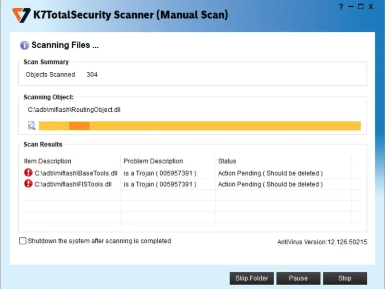The height and width of the screenshot is (289, 385).
Task: Minimize the scanner window
Action: pyautogui.click(x=351, y=7)
